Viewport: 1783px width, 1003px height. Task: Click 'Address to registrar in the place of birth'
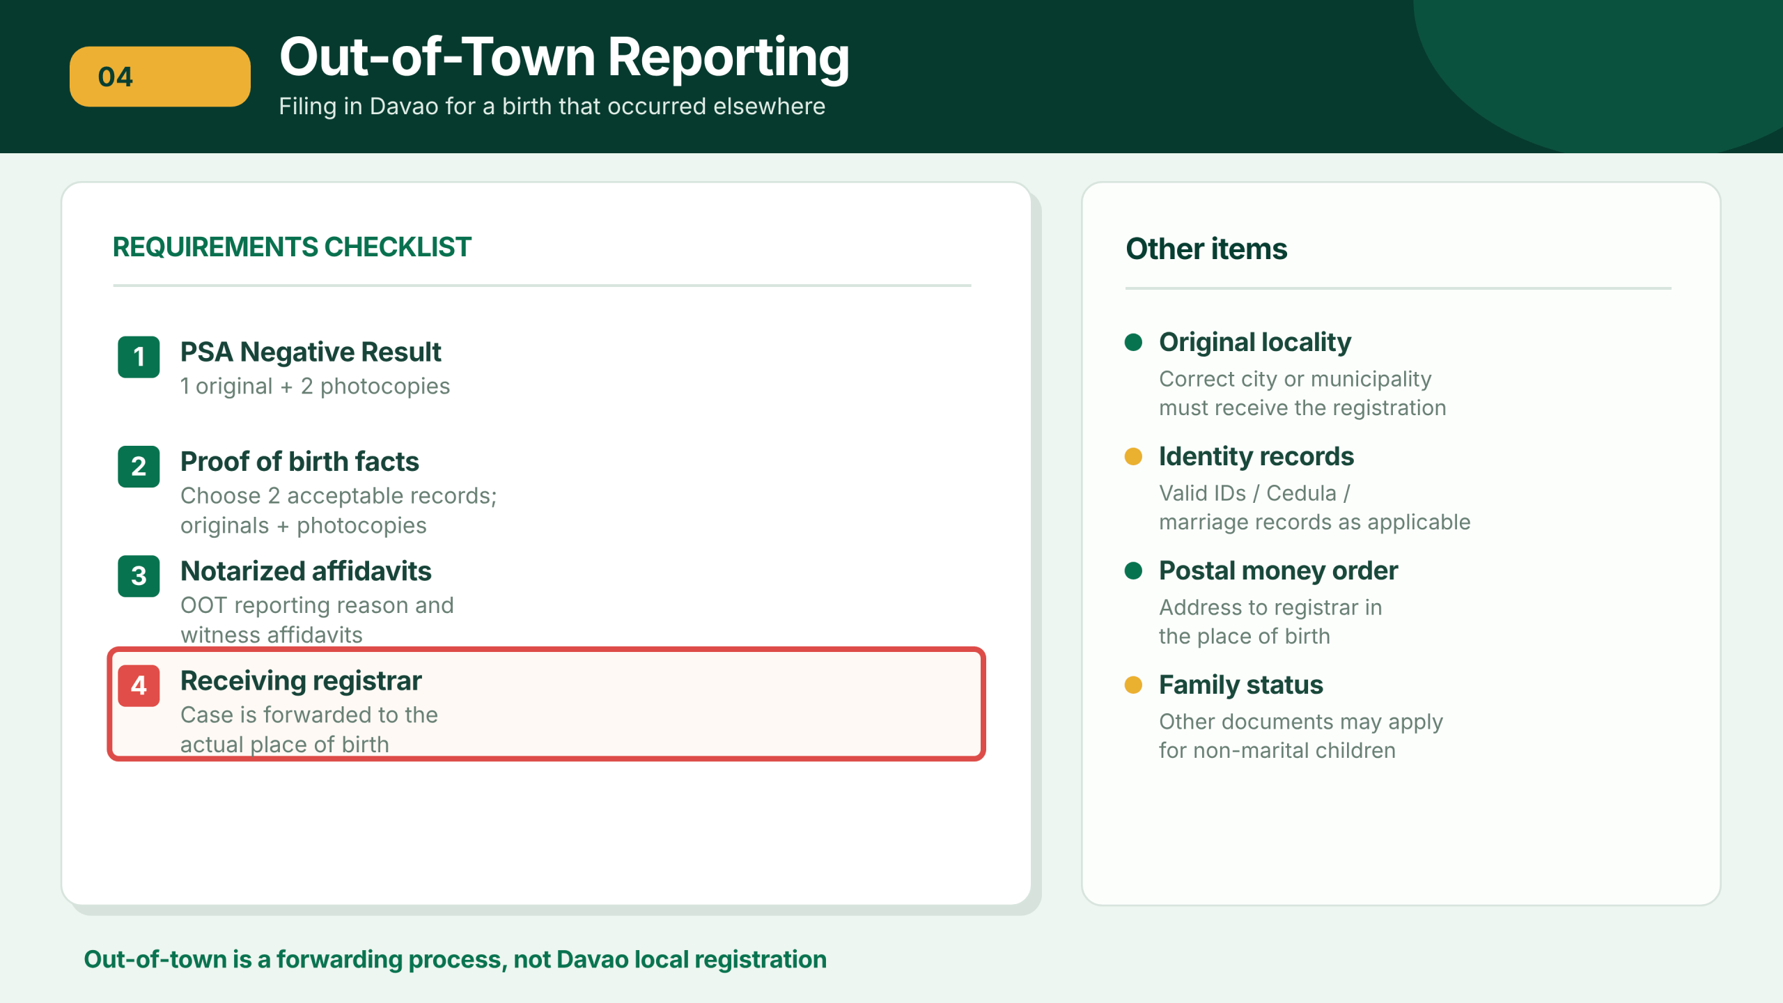pos(1270,621)
